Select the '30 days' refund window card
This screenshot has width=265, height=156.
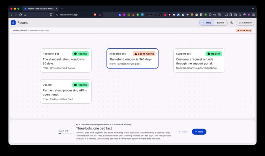[66, 61]
